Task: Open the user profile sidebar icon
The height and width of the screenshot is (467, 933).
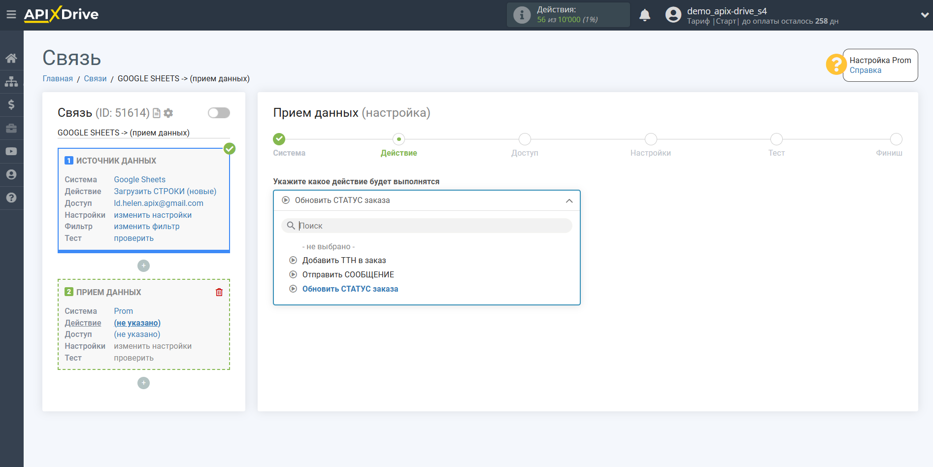Action: coord(11,174)
